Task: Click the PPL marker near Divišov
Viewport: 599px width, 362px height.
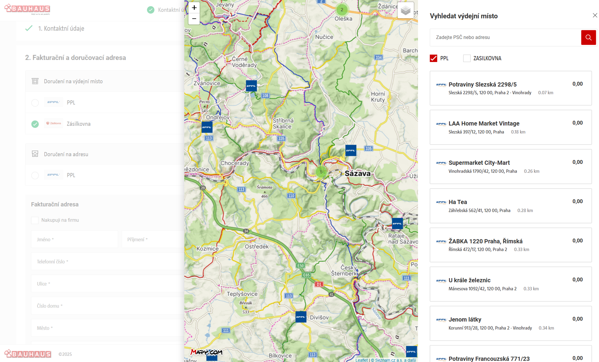Action: (x=301, y=317)
